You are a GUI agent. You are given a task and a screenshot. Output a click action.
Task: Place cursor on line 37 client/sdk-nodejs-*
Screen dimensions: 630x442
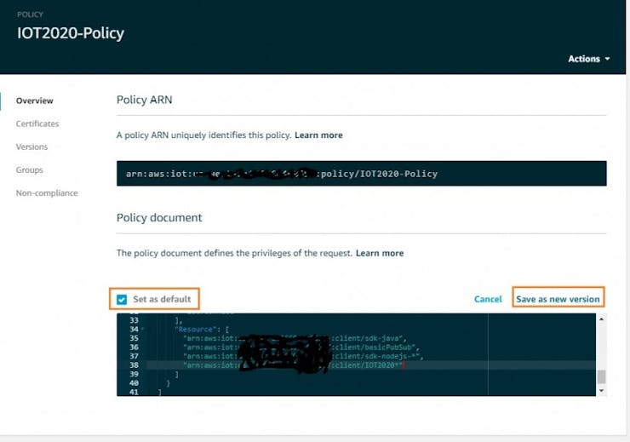pos(379,356)
